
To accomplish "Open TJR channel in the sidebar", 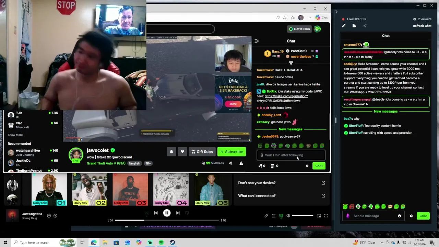I will [33, 115].
